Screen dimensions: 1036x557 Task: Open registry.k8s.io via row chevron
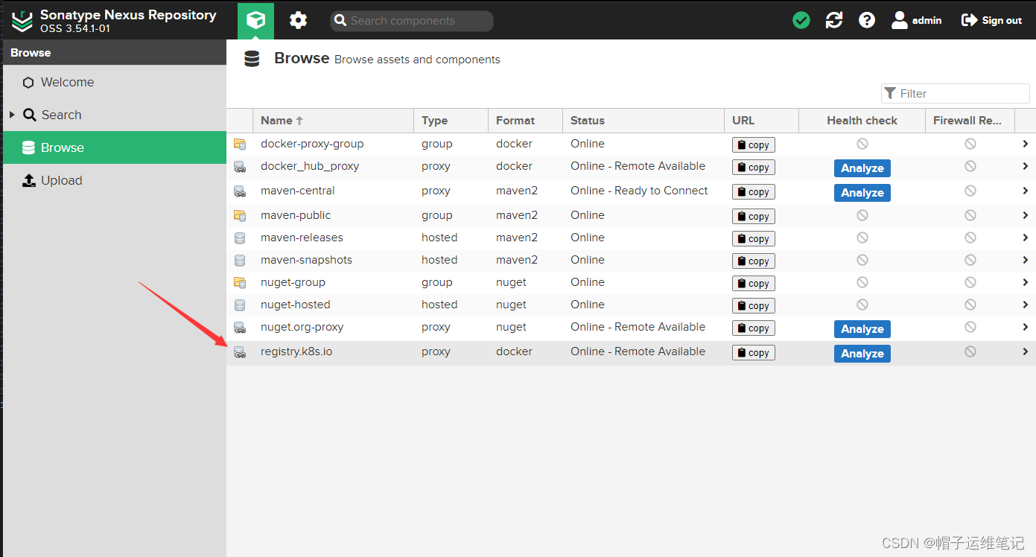point(1026,351)
